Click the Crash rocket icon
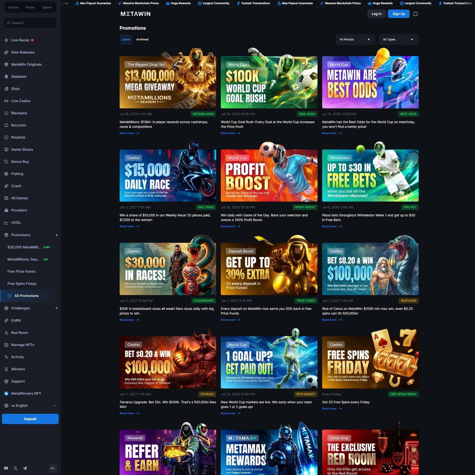 tap(6, 186)
